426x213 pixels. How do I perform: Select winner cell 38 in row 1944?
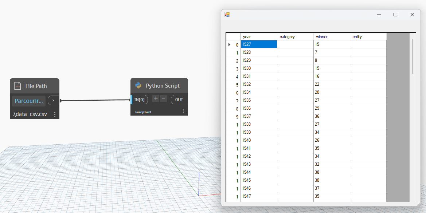tap(332, 172)
